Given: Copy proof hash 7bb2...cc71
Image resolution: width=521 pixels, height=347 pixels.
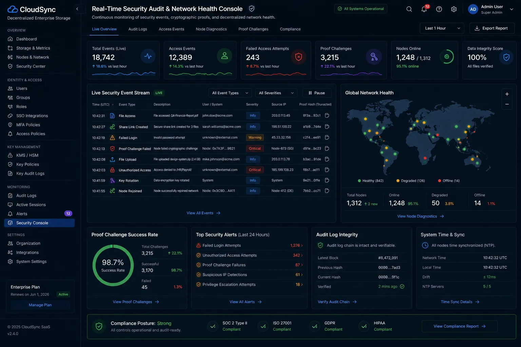Looking at the screenshot, I should [327, 191].
